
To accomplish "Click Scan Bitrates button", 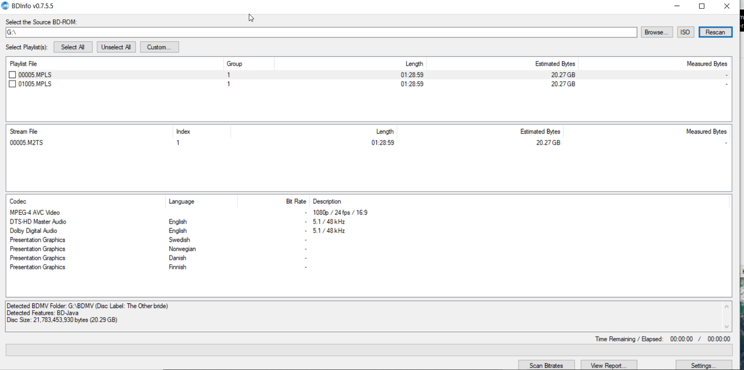I will click(546, 365).
